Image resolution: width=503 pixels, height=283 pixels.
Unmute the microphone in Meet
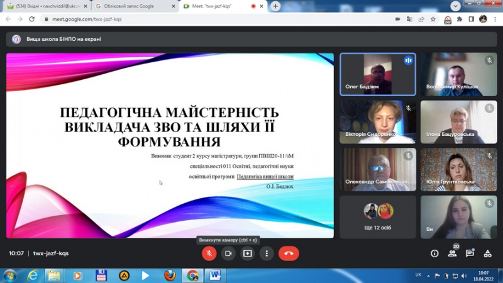209,253
